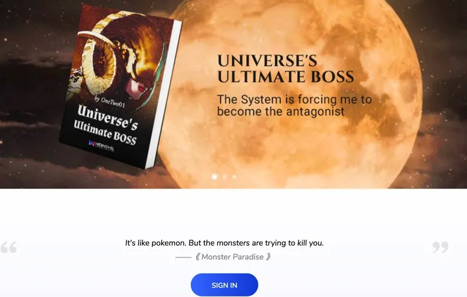Click the dash line before Monster Paradise

pyautogui.click(x=183, y=257)
